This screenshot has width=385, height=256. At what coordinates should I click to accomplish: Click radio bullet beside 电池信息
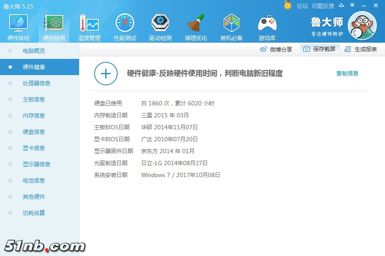pos(10,180)
